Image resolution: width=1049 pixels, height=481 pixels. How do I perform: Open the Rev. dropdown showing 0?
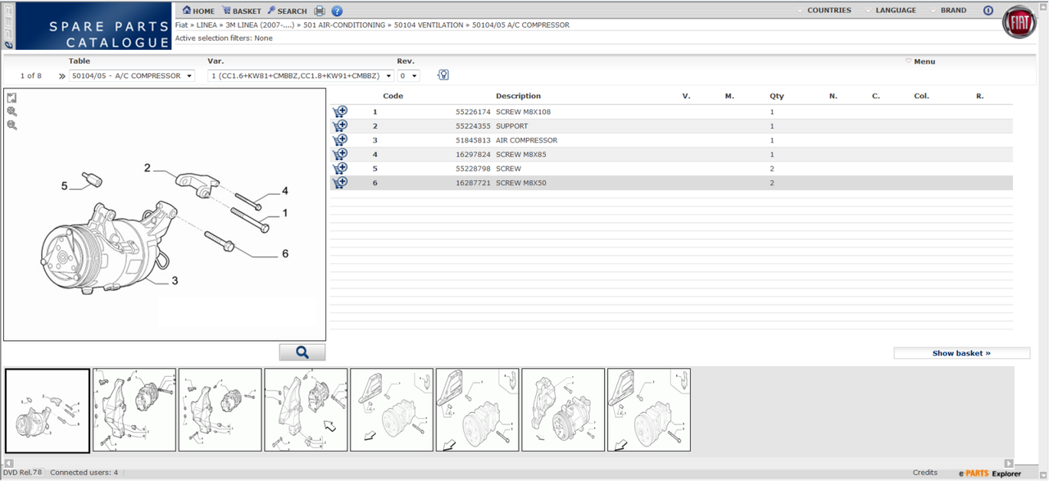point(408,75)
